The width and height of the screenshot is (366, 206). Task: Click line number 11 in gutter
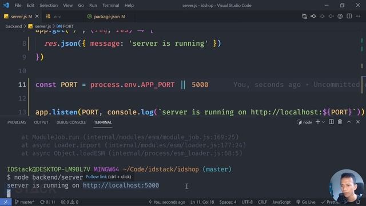coord(22,85)
